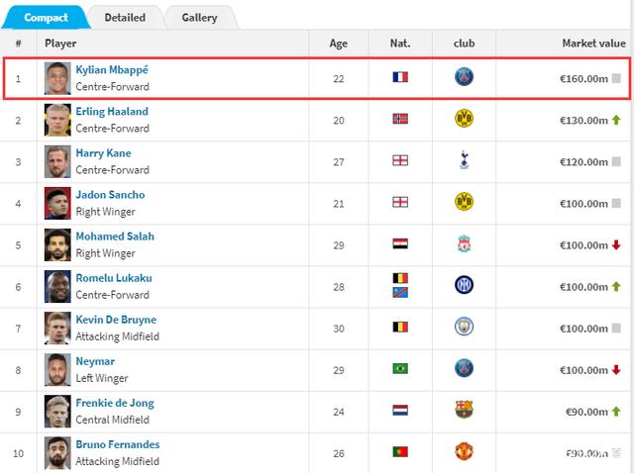Viewport: 634px width, 473px height.
Task: Click the Norway flag beside Haaland
Action: point(400,119)
